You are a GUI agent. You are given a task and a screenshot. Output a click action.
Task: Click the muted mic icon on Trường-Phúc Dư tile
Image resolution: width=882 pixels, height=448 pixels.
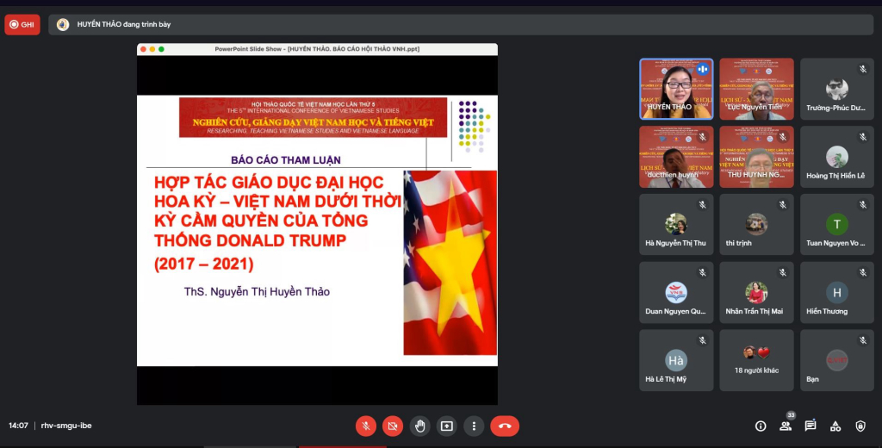[x=863, y=69]
